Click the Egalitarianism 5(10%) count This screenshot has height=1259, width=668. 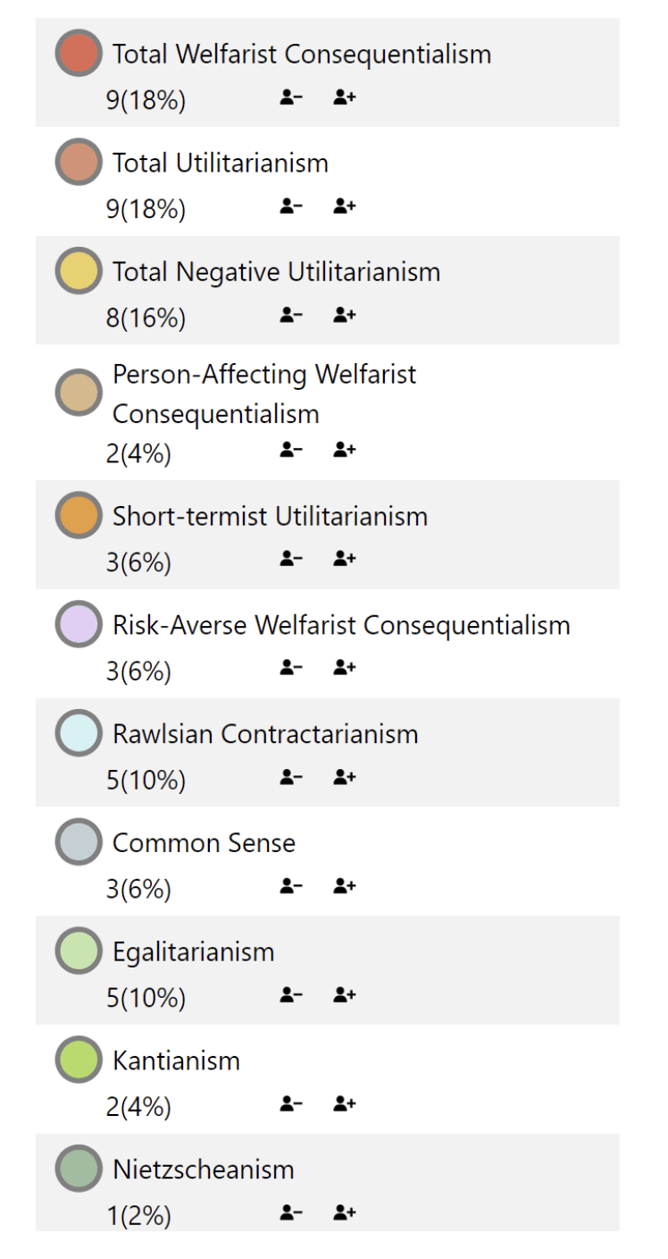tap(146, 998)
